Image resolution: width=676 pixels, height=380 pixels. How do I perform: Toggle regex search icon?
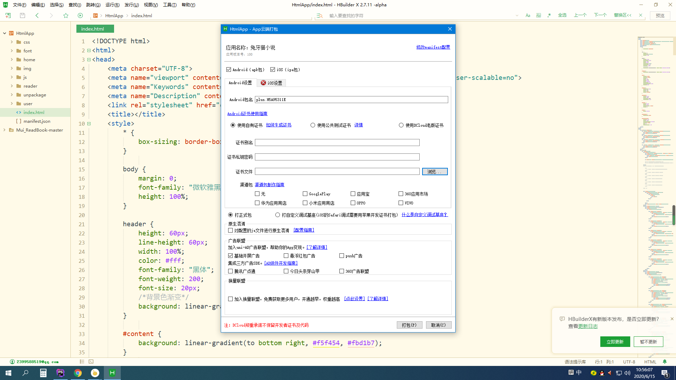(549, 15)
